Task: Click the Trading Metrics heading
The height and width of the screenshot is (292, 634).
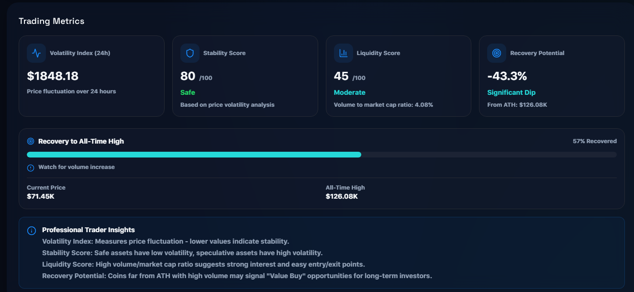Action: [x=51, y=21]
